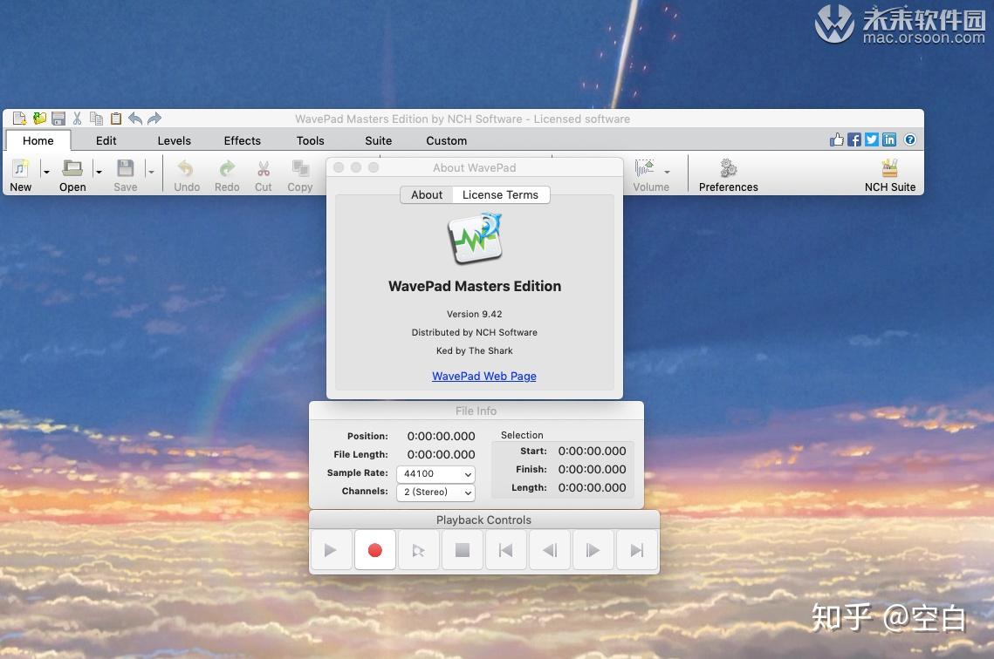Screen dimensions: 994x659
Task: Open the Edit ribbon tab
Action: (x=106, y=140)
